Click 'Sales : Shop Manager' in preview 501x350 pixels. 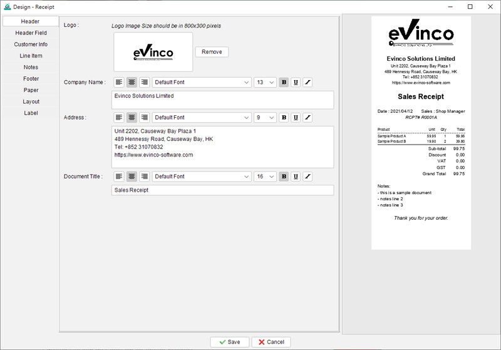coord(443,111)
